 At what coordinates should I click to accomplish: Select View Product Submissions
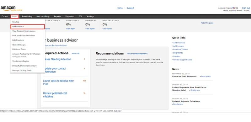(x=24, y=31)
